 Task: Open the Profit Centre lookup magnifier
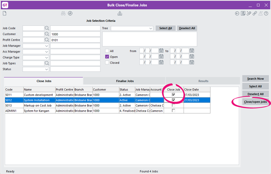point(47,40)
